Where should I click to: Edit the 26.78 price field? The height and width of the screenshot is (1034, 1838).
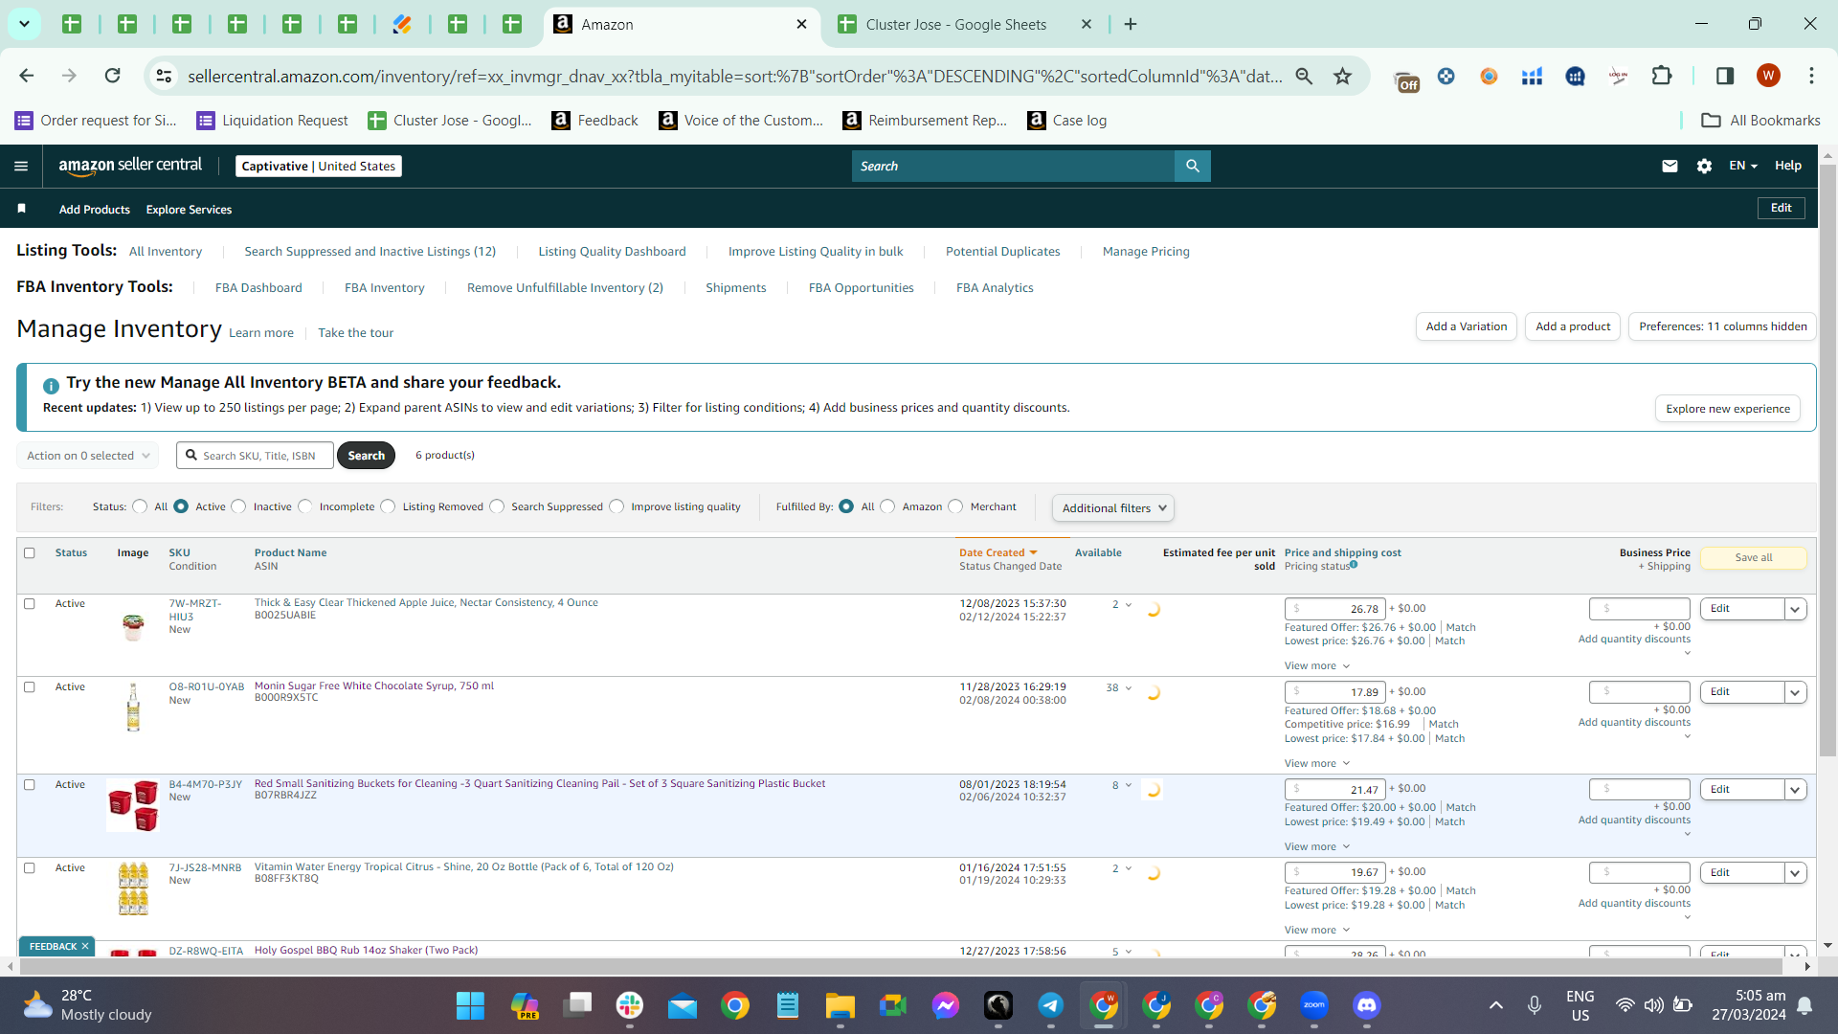click(1335, 609)
